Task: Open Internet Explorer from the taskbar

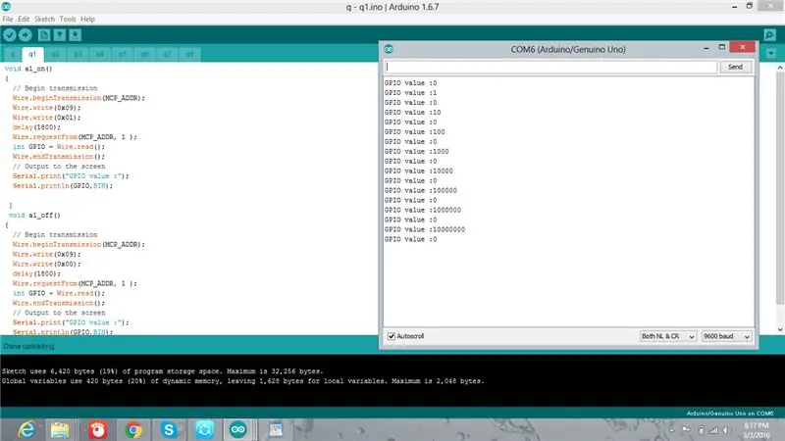Action: (26, 429)
